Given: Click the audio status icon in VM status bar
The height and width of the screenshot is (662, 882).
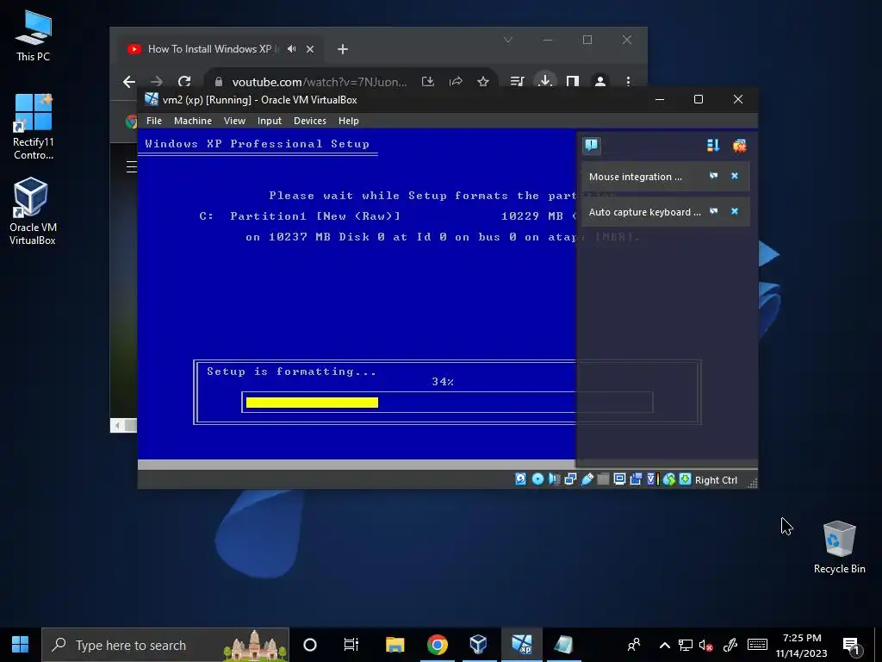Looking at the screenshot, I should [x=554, y=479].
